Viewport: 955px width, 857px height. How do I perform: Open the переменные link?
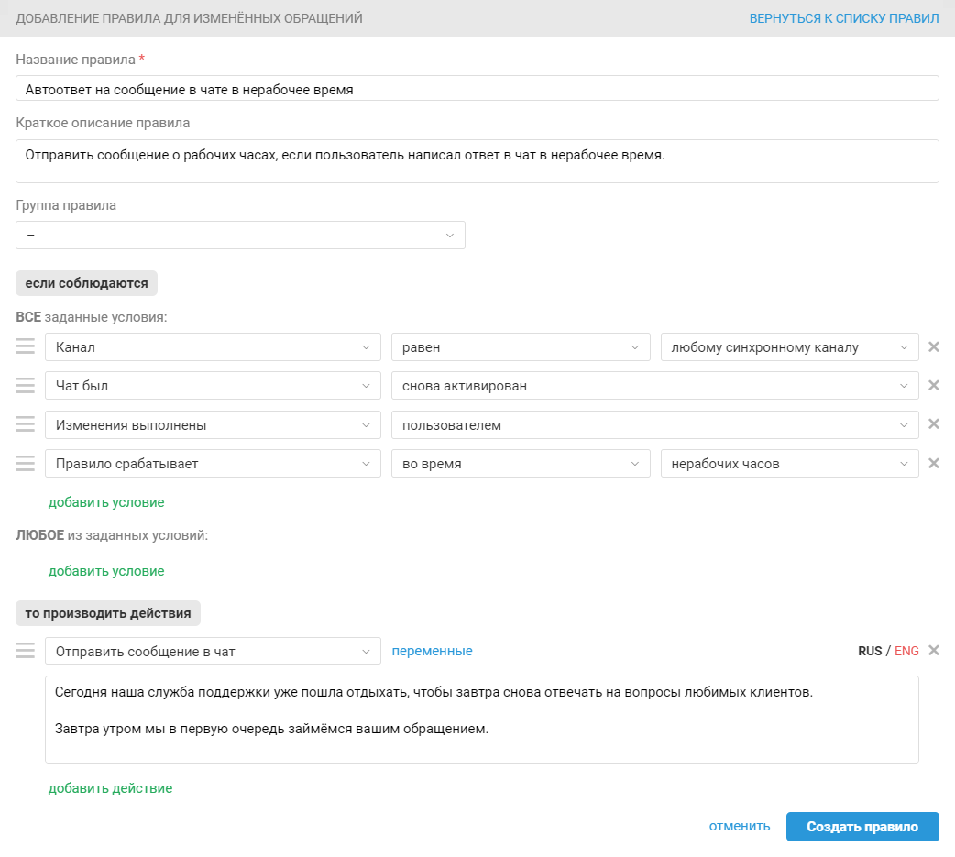(x=432, y=651)
